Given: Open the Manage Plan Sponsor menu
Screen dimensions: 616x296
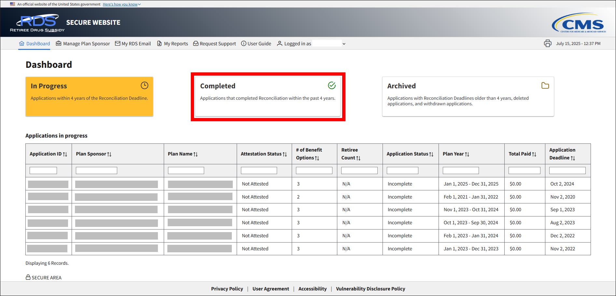Looking at the screenshot, I should (83, 44).
